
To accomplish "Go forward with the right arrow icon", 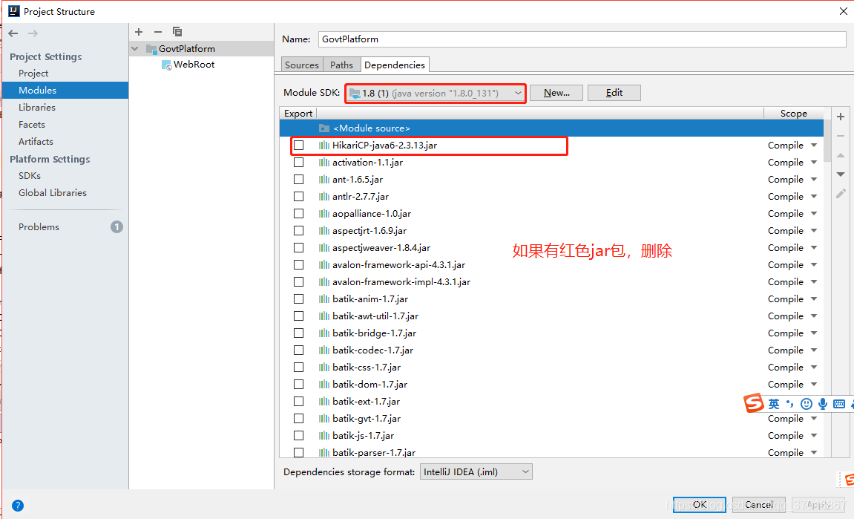I will tap(33, 33).
